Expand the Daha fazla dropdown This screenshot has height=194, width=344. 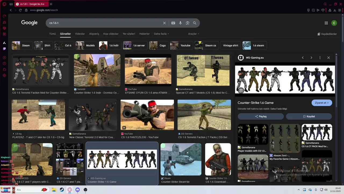click(161, 34)
